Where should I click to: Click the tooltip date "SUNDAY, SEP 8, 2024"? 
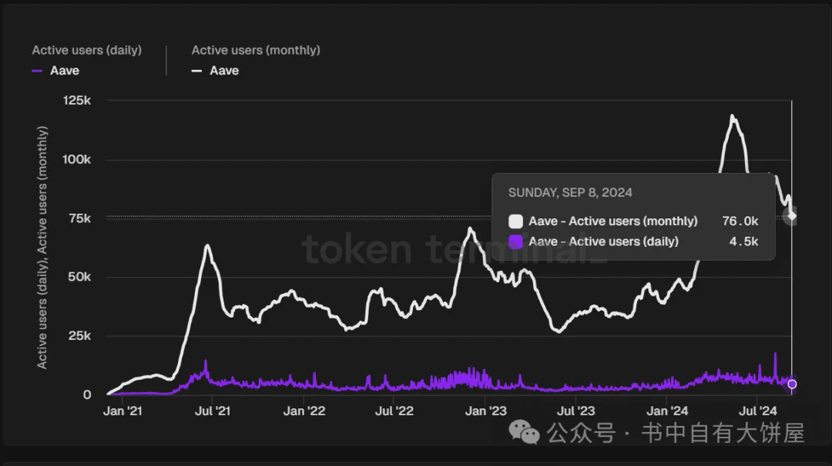tap(570, 192)
